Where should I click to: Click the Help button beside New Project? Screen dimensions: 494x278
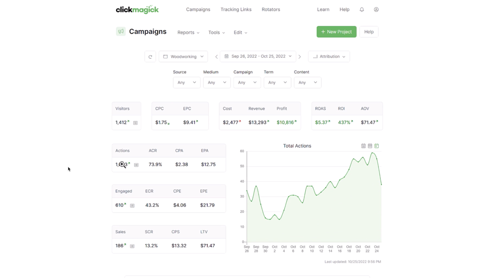369,32
